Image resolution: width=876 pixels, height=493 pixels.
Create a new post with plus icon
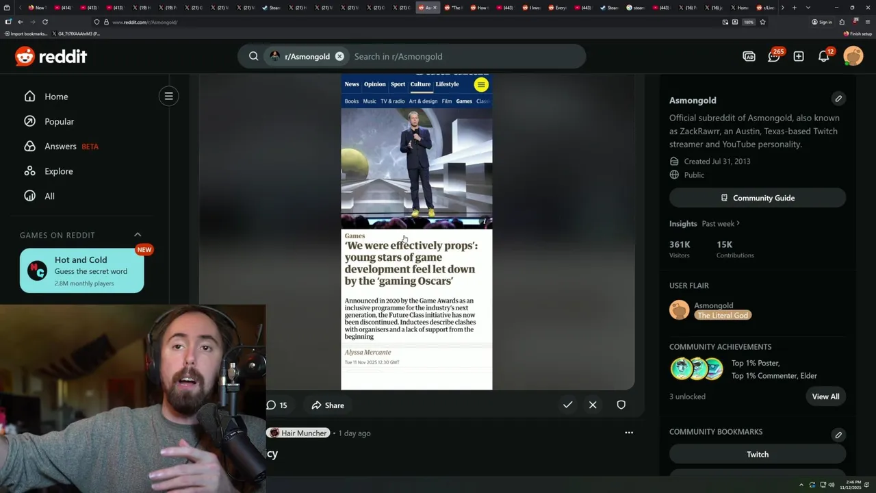799,56
